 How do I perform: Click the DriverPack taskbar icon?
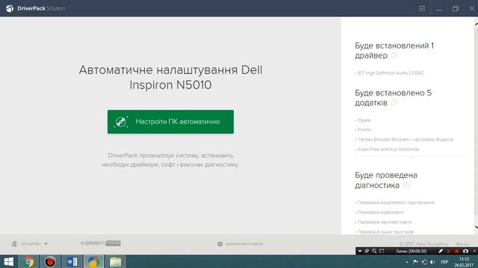coord(93,261)
